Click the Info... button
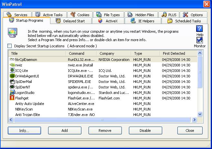The height and width of the screenshot is (149, 212). [x=24, y=131]
